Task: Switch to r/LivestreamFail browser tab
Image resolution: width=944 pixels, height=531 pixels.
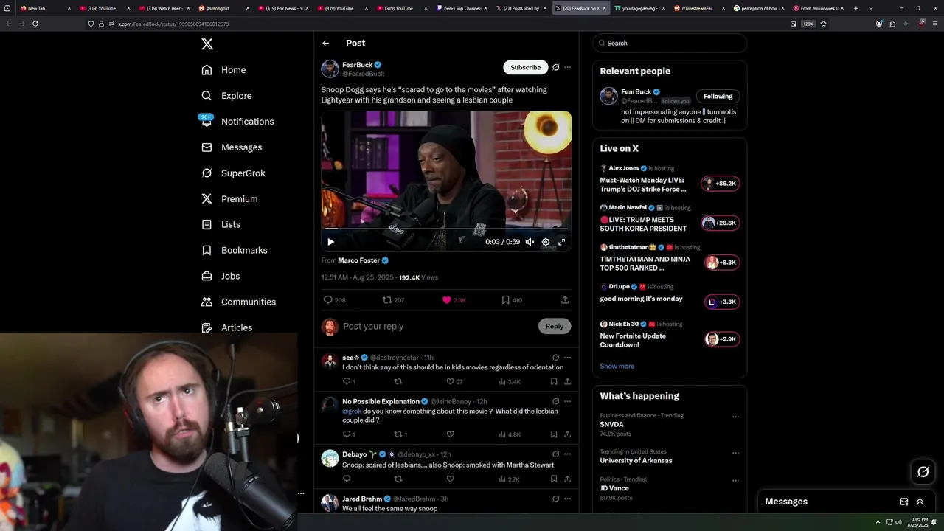Action: [x=698, y=8]
